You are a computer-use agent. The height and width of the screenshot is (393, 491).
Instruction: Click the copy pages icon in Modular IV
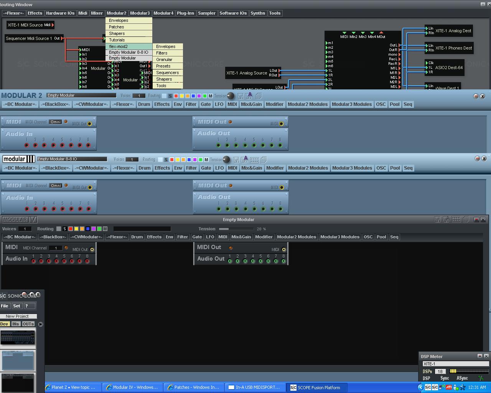(x=466, y=220)
